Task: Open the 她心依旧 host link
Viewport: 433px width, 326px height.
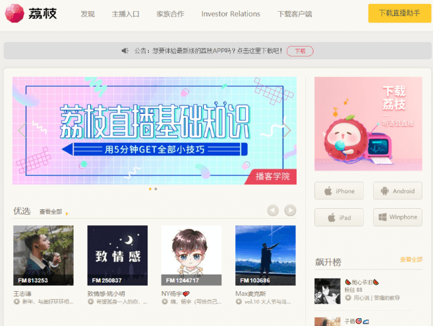Action: (362, 282)
